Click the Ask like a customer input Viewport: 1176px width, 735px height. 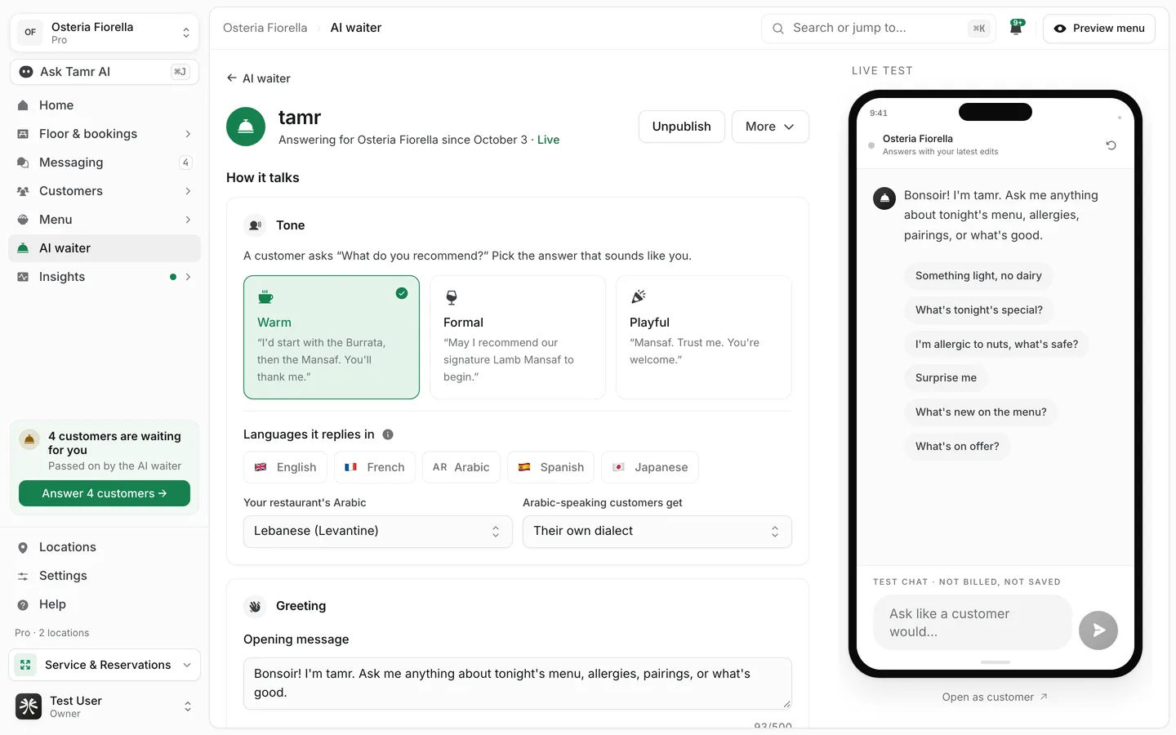[972, 622]
